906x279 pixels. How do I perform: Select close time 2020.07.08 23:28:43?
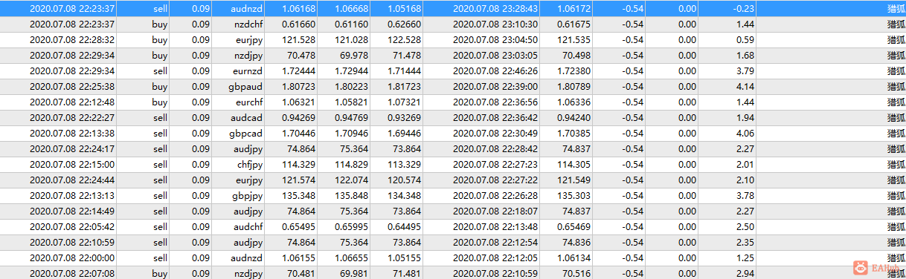click(495, 9)
